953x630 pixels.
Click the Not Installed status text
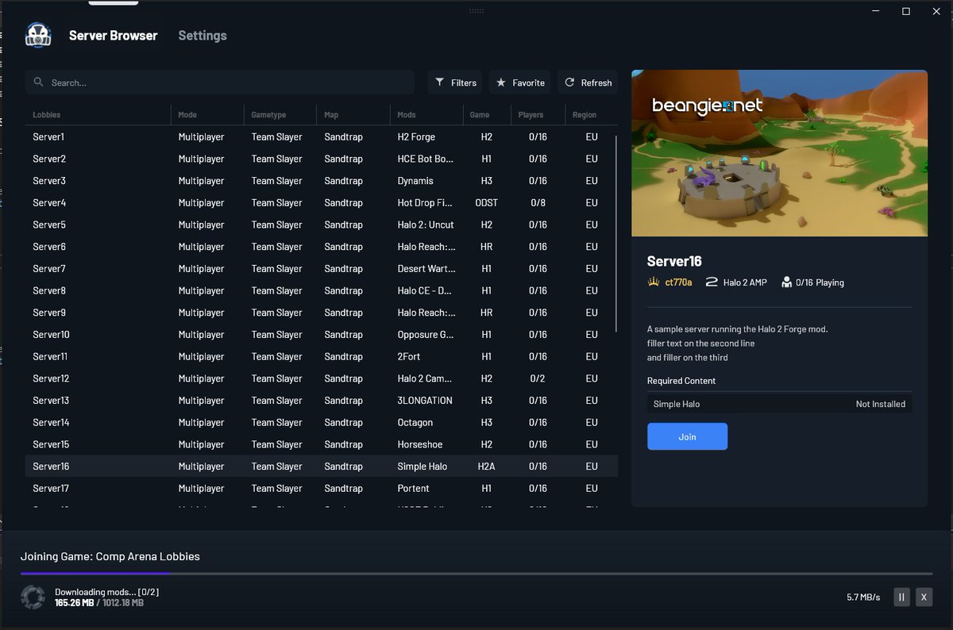click(881, 404)
